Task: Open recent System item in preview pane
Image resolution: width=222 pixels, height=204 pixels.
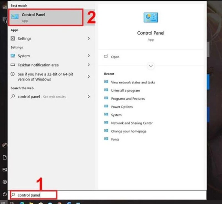Action: pyautogui.click(x=116, y=115)
